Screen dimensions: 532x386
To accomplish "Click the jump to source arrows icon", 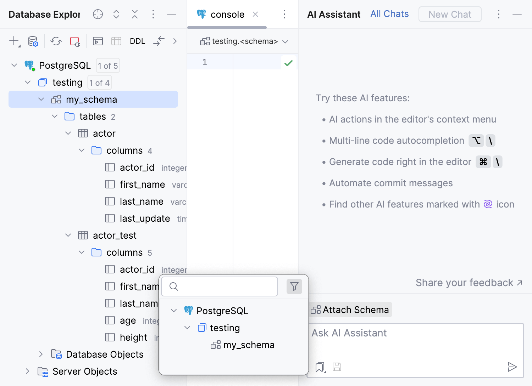I will (x=159, y=41).
